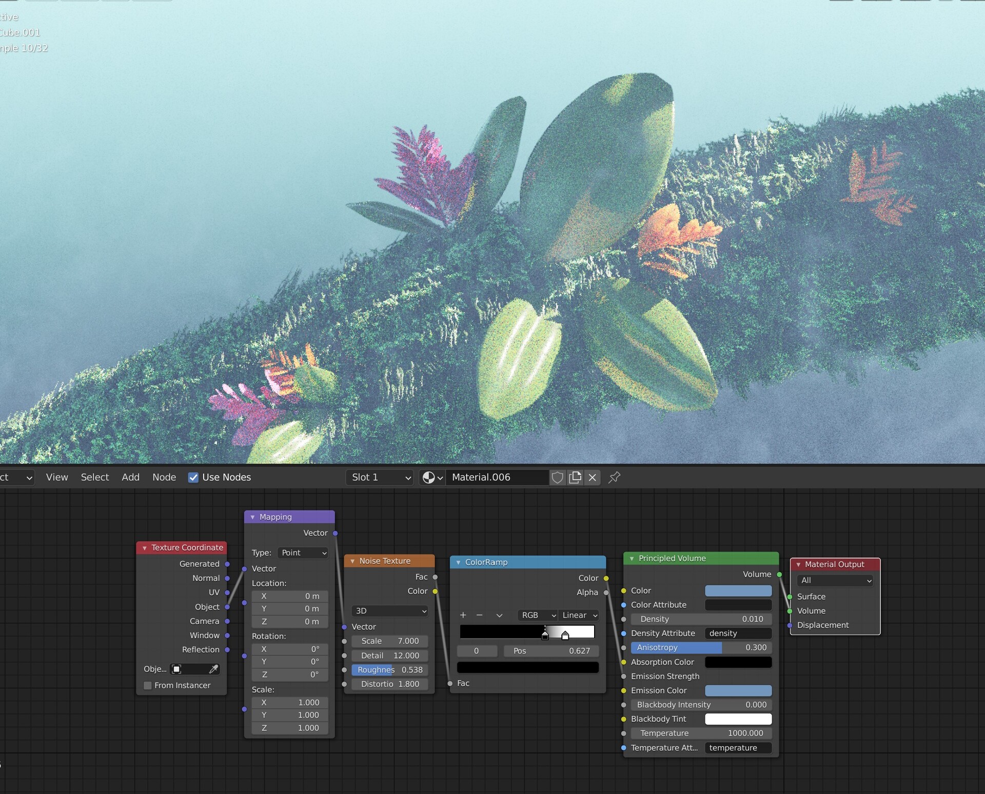Click the object eyedropper in Texture Coordinate

(x=214, y=669)
